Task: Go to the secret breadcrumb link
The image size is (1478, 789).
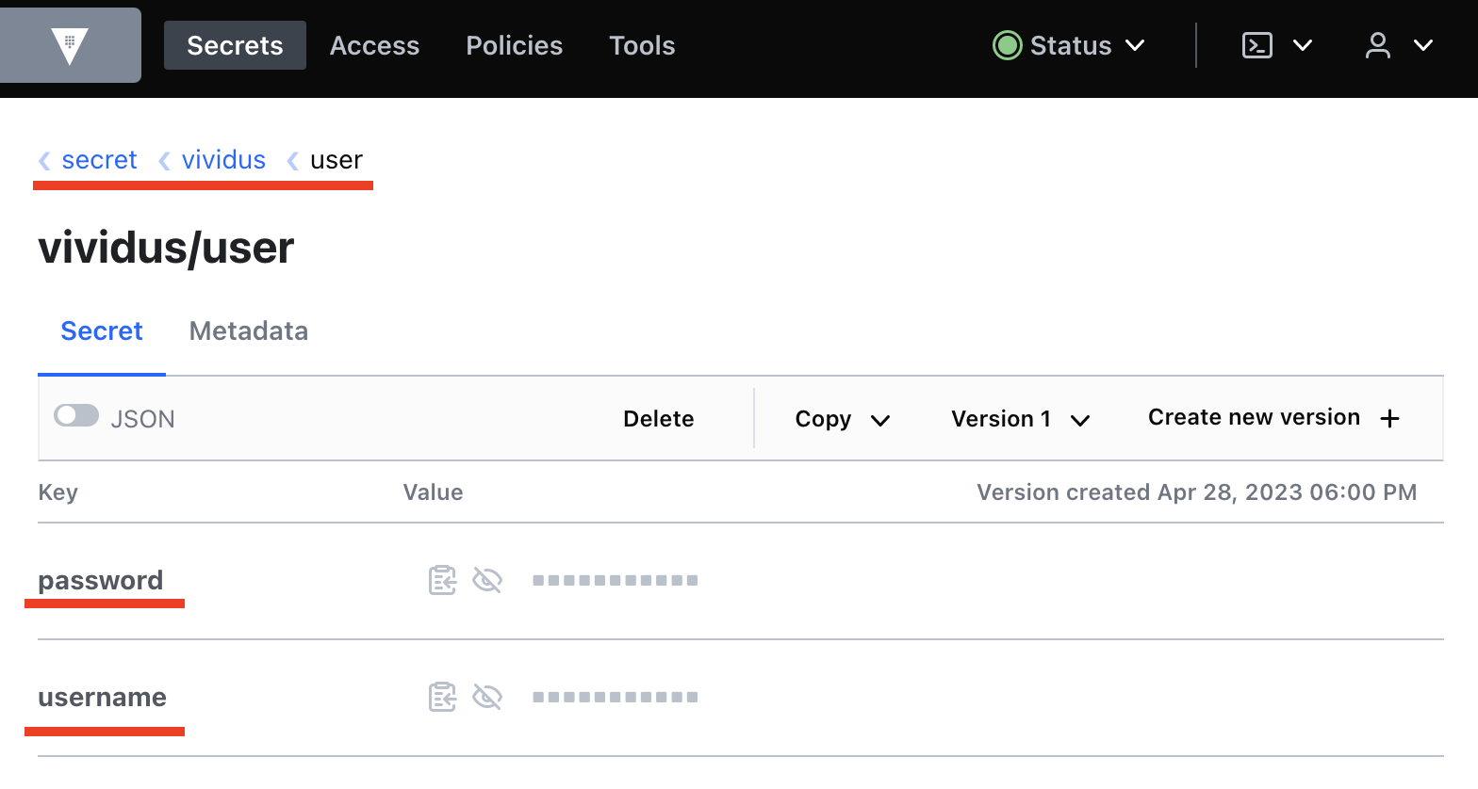Action: [x=99, y=160]
